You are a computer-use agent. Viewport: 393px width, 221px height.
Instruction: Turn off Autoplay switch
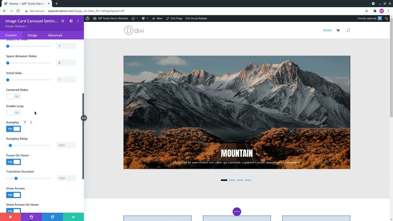tap(14, 129)
